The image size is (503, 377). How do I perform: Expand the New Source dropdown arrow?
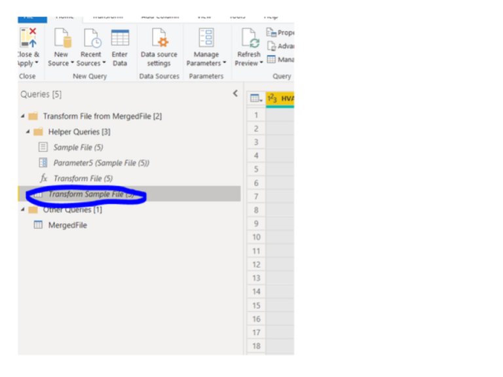(x=72, y=63)
